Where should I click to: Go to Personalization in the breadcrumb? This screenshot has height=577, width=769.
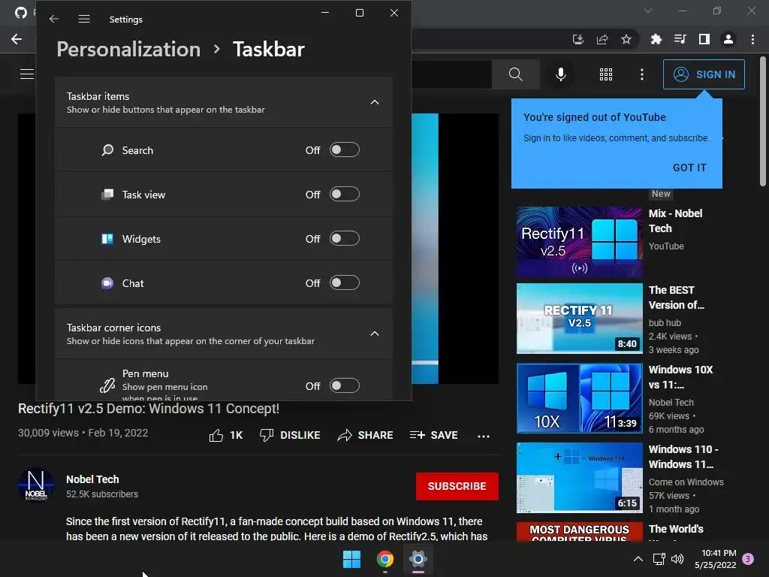pos(128,49)
